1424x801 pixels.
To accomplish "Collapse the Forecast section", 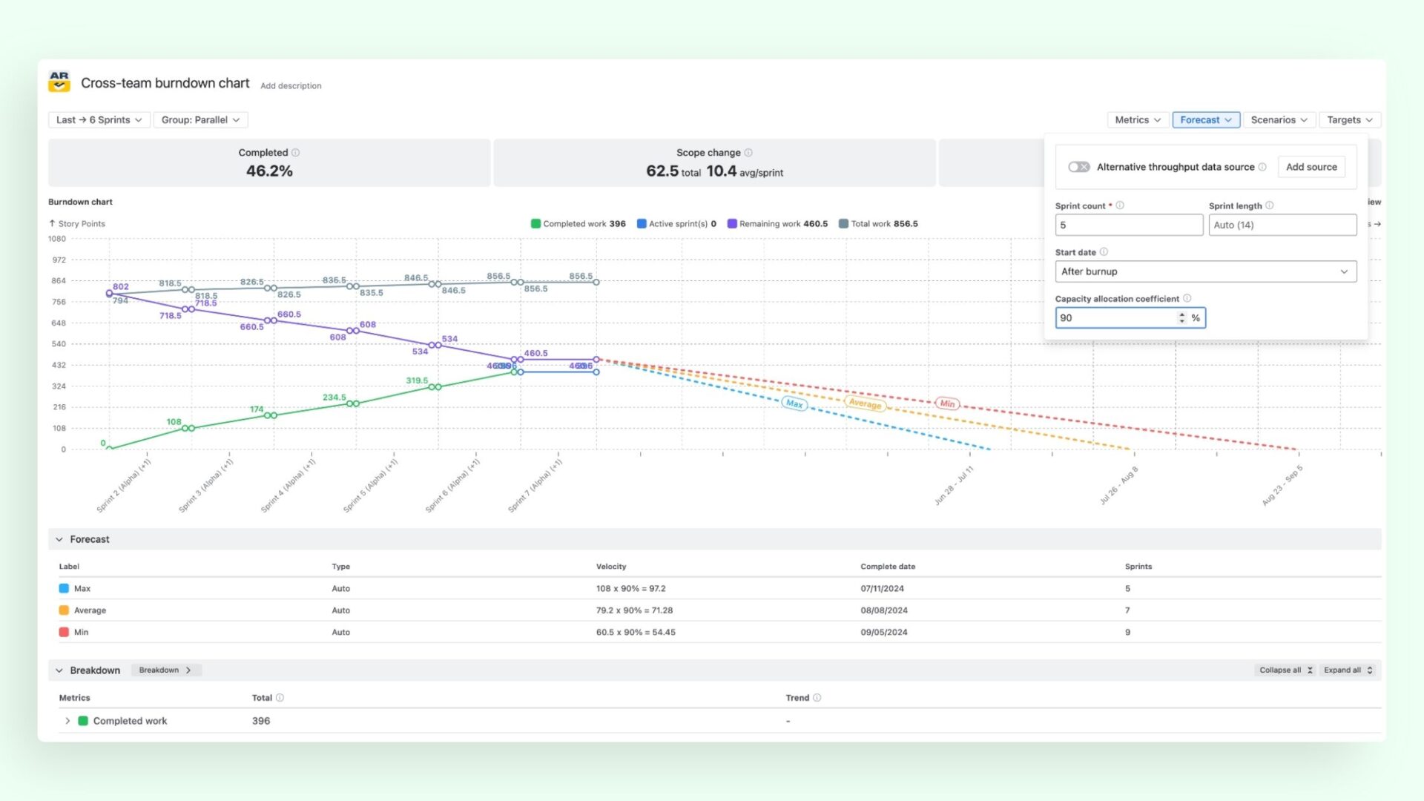I will click(59, 539).
